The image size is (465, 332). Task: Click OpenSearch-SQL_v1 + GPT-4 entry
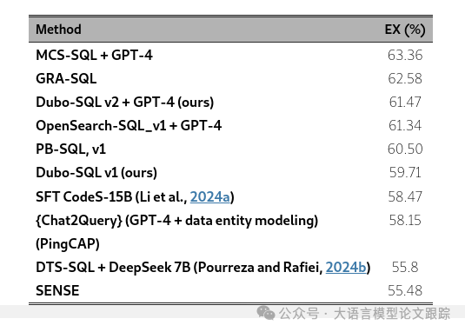point(129,126)
